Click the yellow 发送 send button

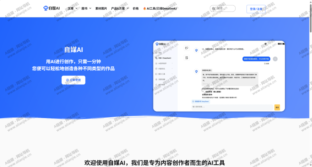coord(277,107)
